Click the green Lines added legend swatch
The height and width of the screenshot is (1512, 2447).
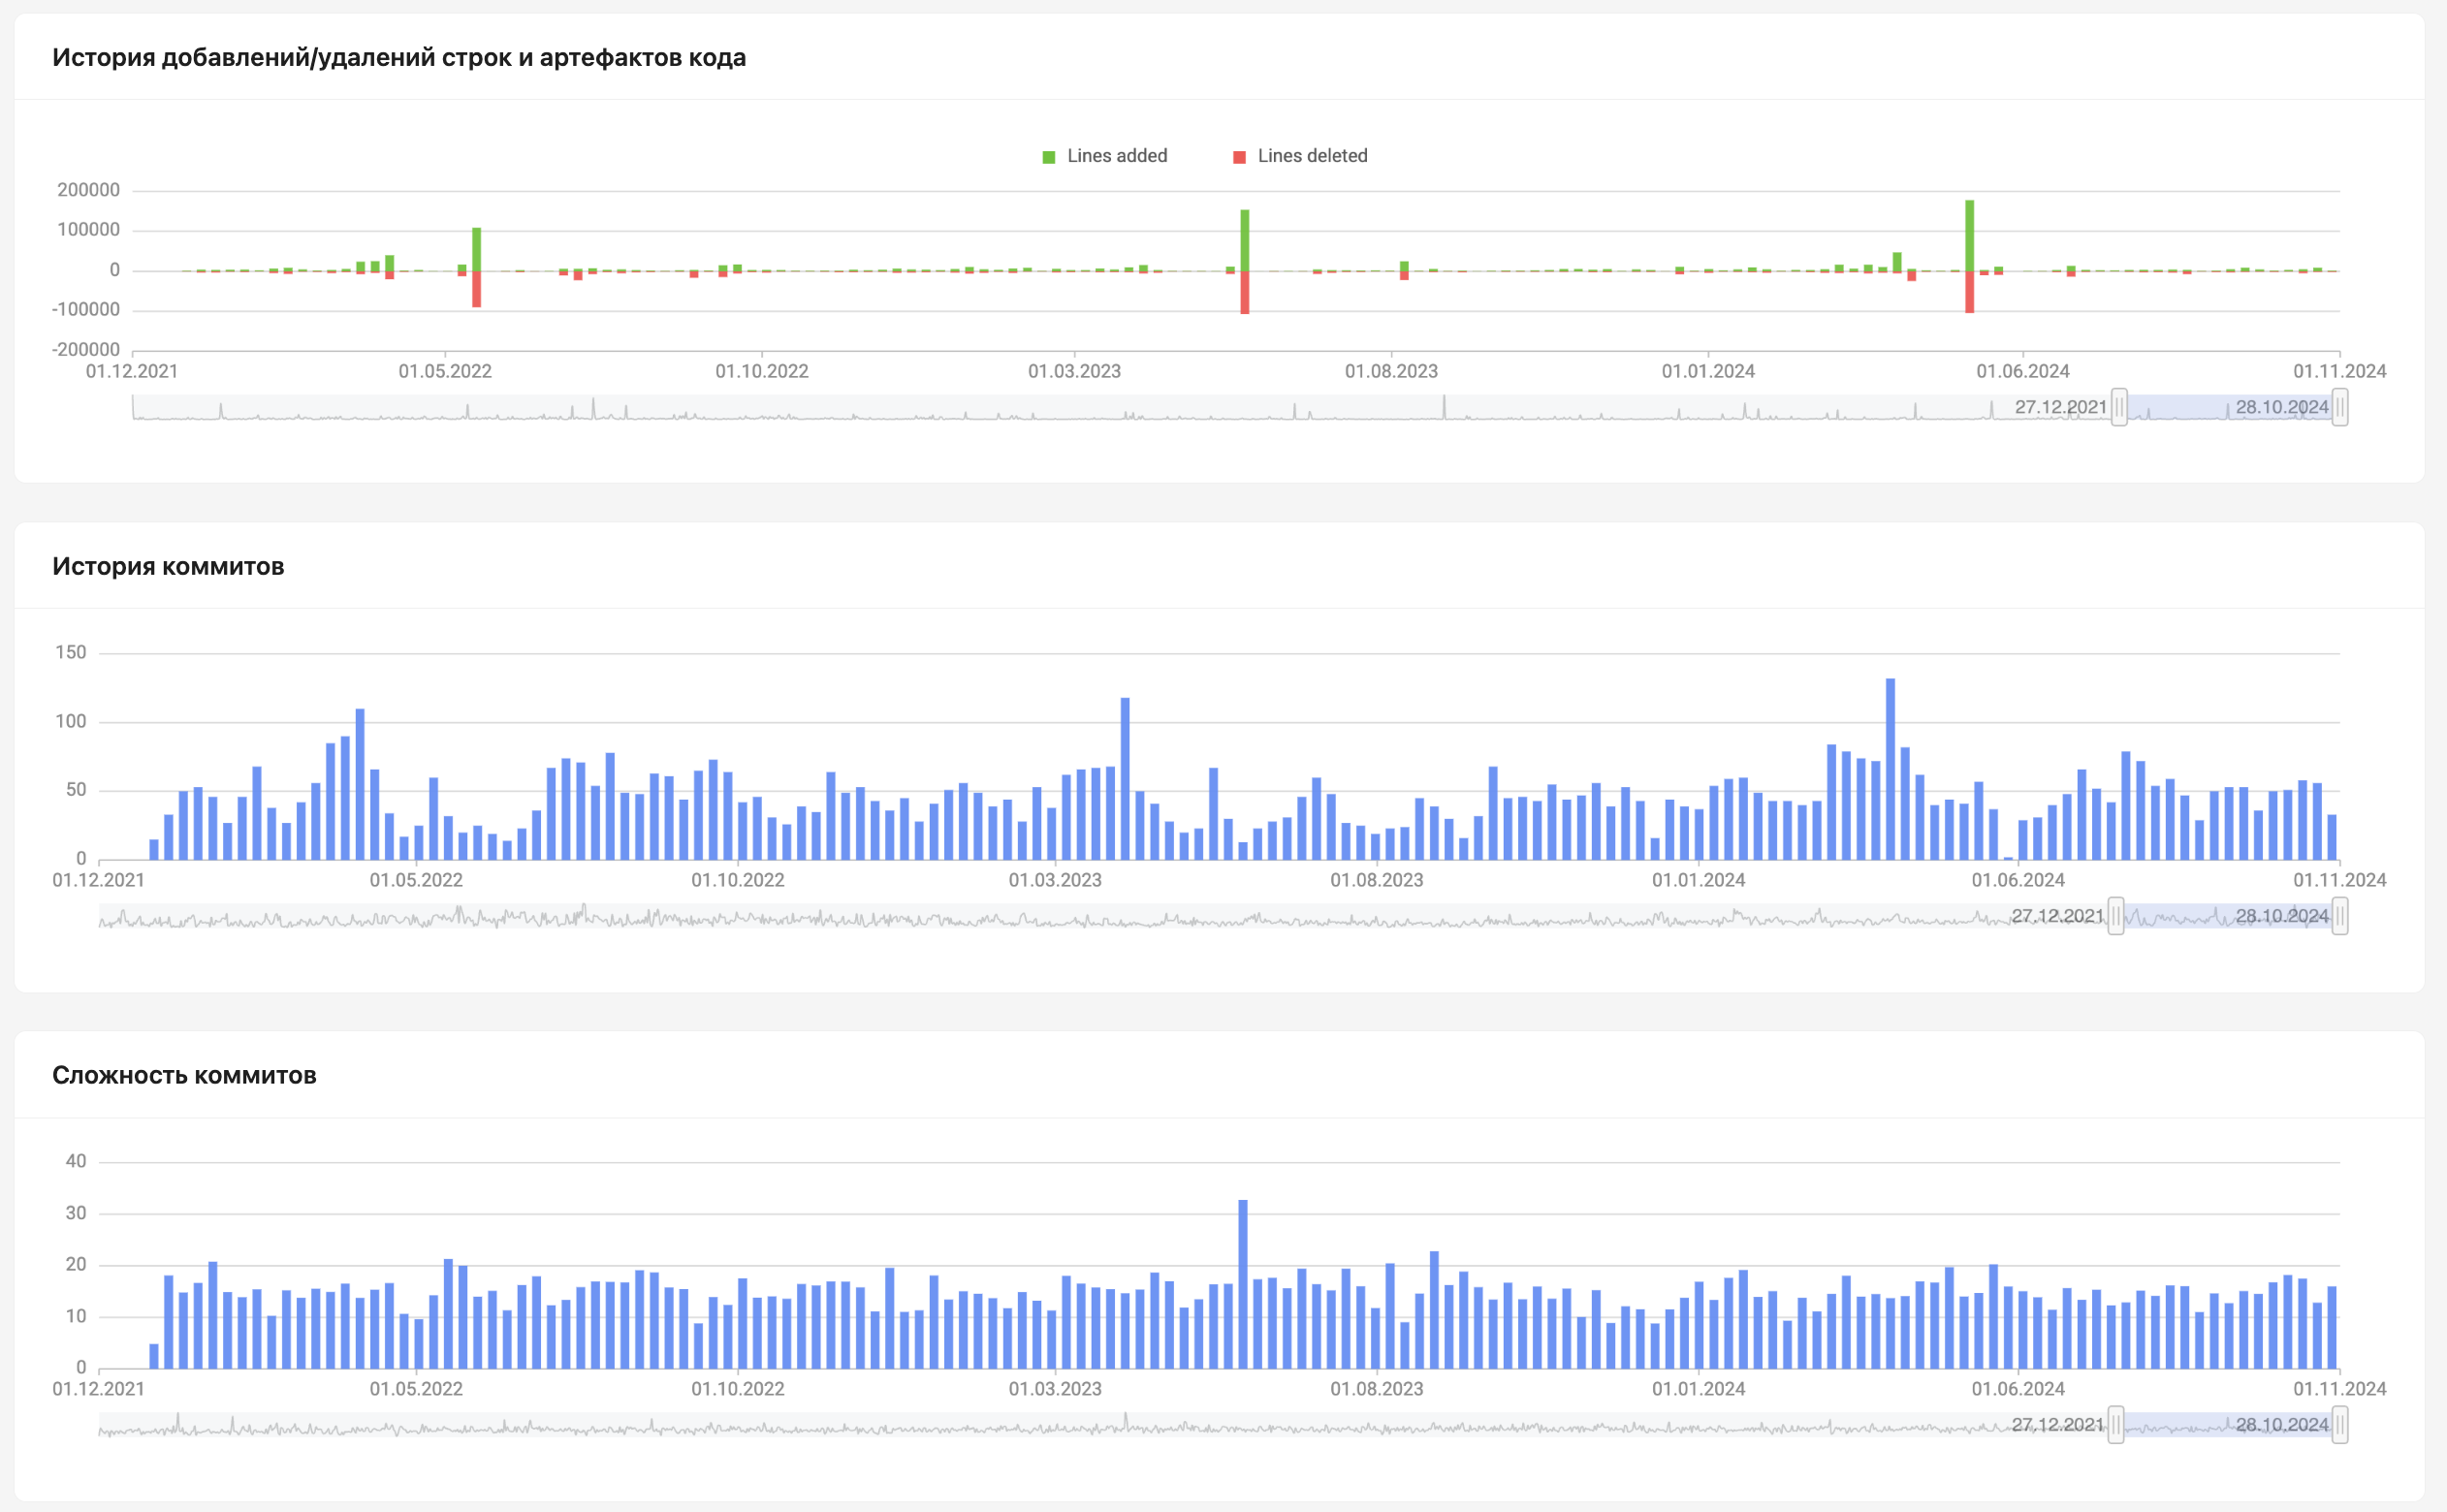click(x=1049, y=157)
